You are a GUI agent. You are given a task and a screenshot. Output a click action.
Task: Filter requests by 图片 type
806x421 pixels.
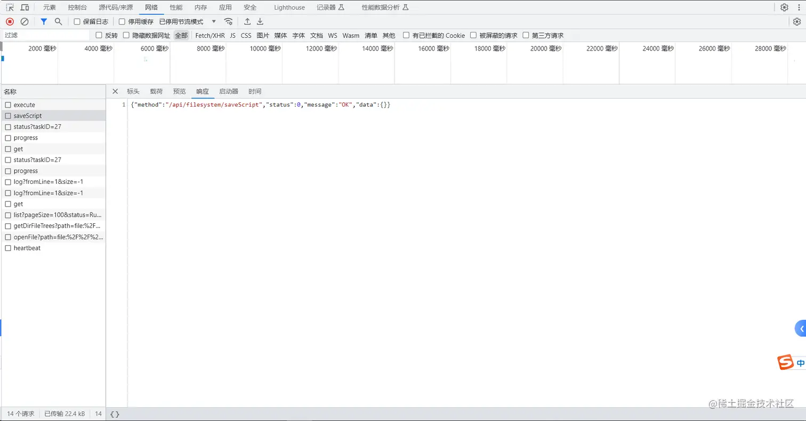click(263, 35)
